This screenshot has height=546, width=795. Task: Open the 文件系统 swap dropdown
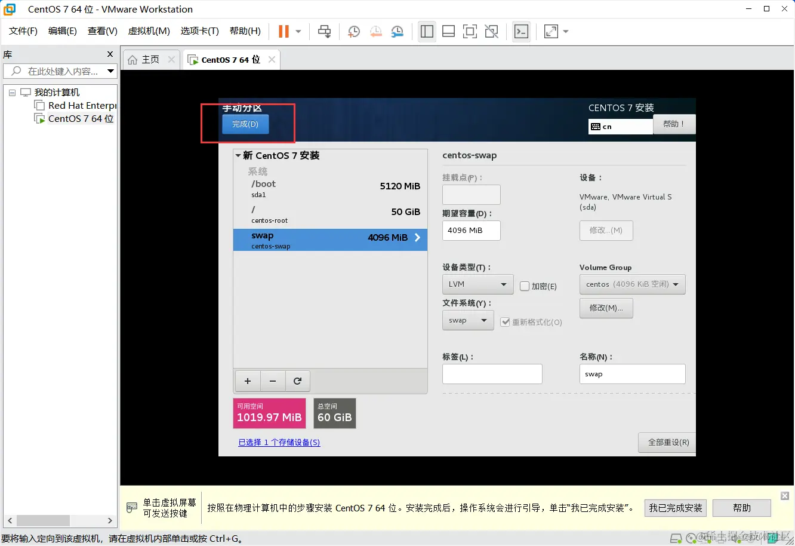468,321
